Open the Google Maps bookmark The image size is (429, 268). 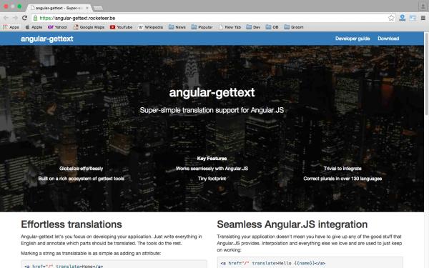pos(89,27)
